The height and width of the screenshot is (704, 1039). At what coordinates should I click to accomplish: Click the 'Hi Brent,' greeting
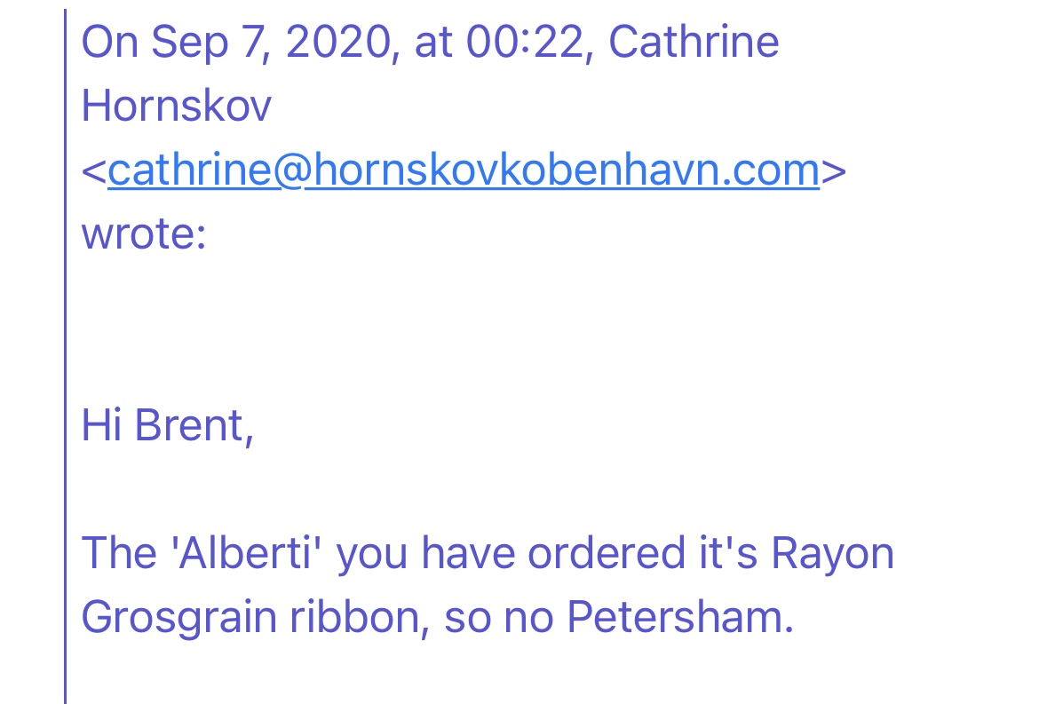[x=167, y=425]
